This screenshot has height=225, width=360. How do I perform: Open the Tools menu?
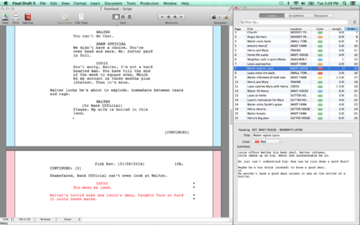click(x=131, y=3)
